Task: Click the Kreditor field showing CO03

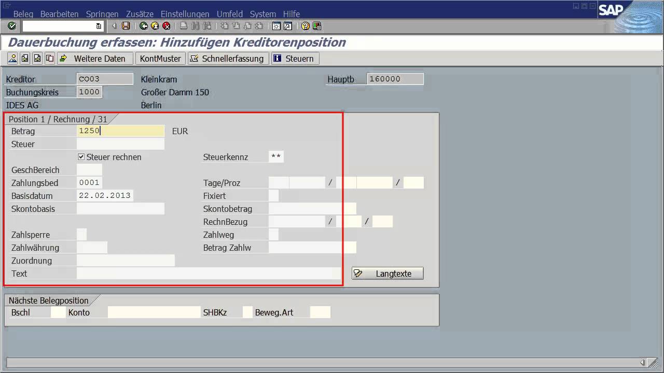Action: coord(105,79)
